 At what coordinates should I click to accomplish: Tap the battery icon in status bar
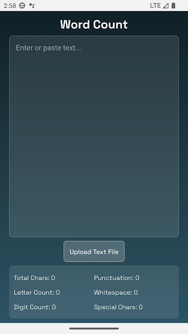coord(173,5)
